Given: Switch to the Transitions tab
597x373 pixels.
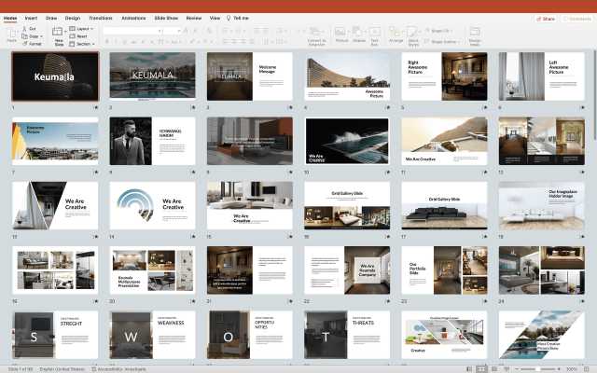Looking at the screenshot, I should click(100, 18).
